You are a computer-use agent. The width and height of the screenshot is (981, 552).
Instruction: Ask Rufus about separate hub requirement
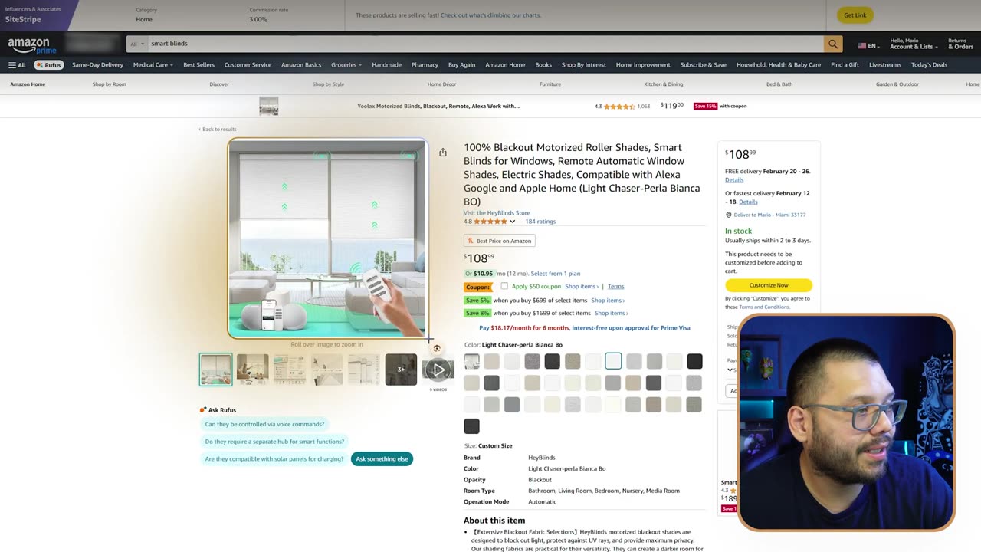[274, 442]
